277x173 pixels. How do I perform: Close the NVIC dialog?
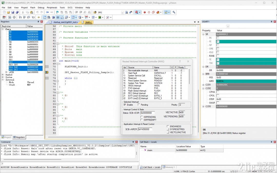click(x=188, y=62)
